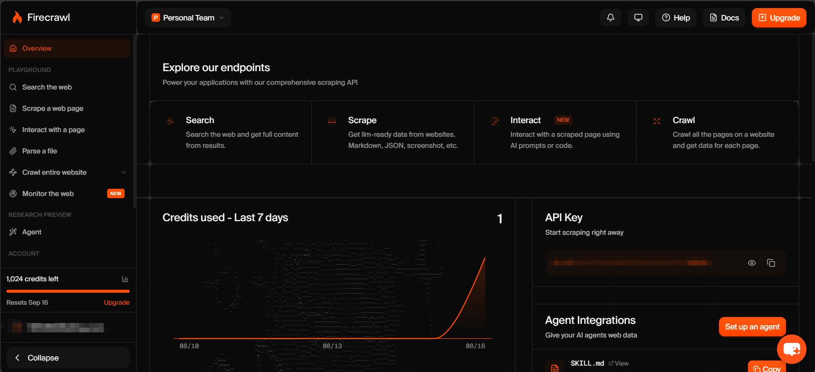The height and width of the screenshot is (372, 815).
Task: Open the SKILL.md View link
Action: click(x=619, y=363)
